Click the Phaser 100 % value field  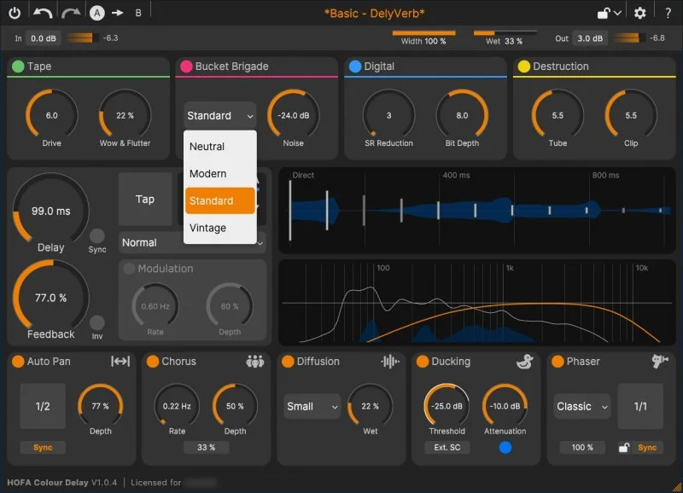[x=582, y=447]
